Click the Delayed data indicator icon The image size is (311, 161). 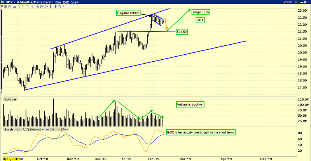[43, 130]
